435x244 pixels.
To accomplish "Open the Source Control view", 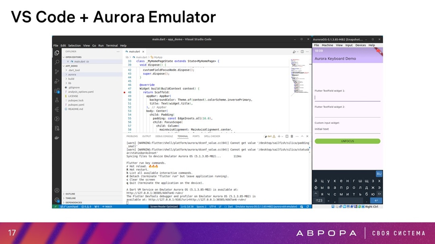I will (x=57, y=72).
